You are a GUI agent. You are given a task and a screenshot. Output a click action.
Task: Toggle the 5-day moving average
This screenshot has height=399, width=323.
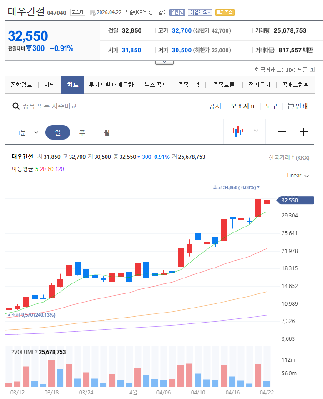(37, 169)
